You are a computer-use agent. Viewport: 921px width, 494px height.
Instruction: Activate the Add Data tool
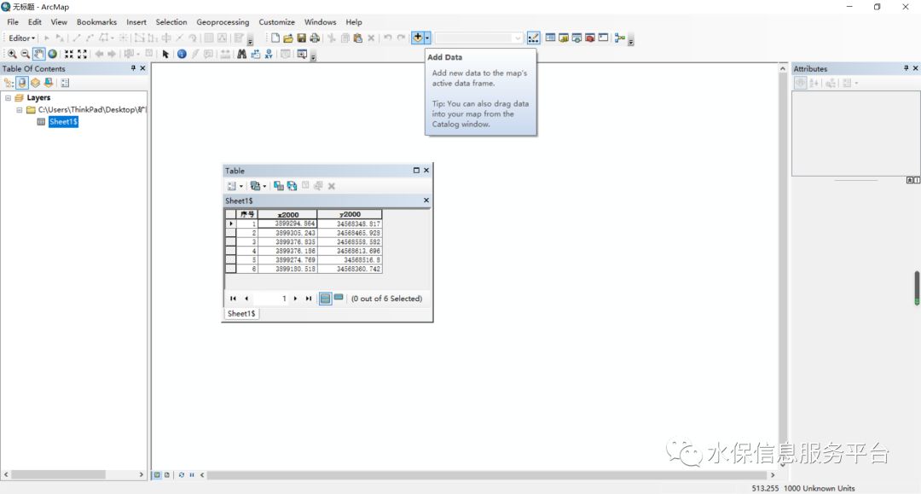click(418, 38)
